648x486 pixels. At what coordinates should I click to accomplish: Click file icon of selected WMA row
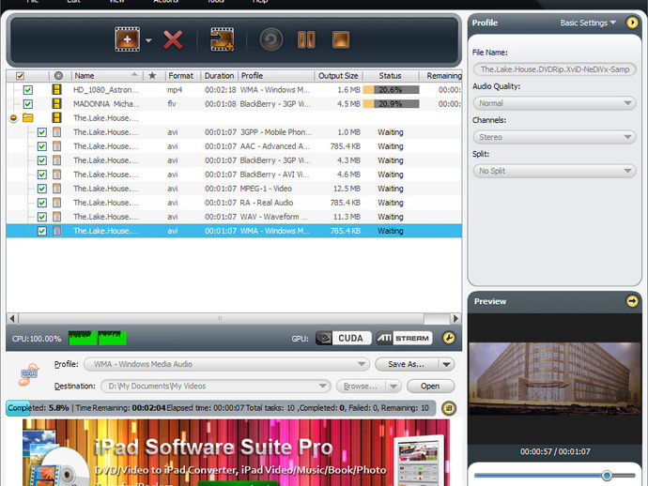56,231
